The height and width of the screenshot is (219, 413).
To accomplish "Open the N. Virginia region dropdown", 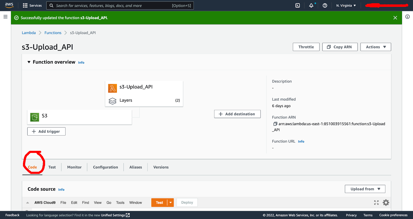I will pos(346,5).
